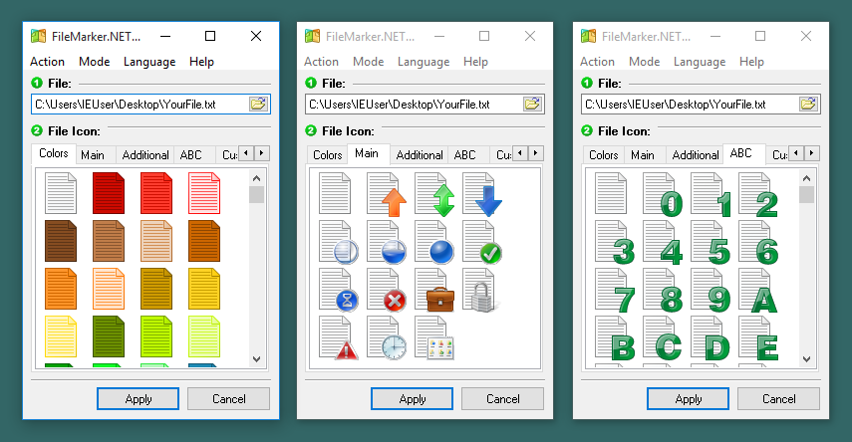Open Mode menu in left window
The image size is (852, 442).
point(94,62)
